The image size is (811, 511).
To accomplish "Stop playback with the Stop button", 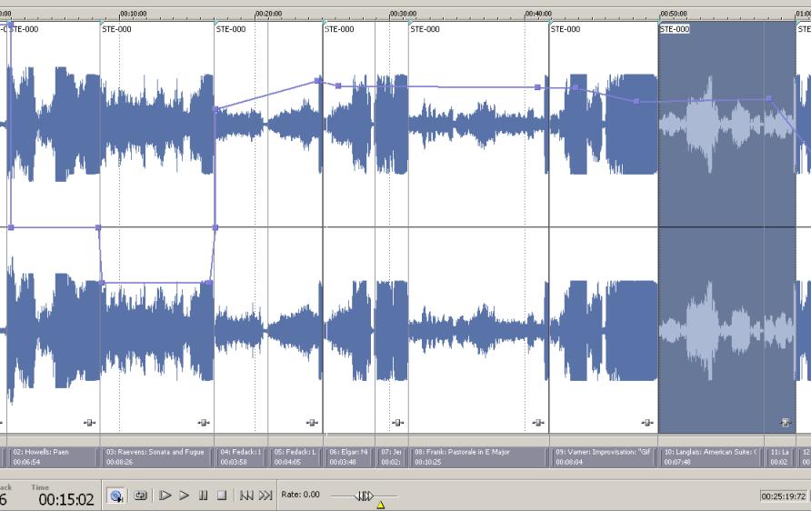I will [221, 496].
